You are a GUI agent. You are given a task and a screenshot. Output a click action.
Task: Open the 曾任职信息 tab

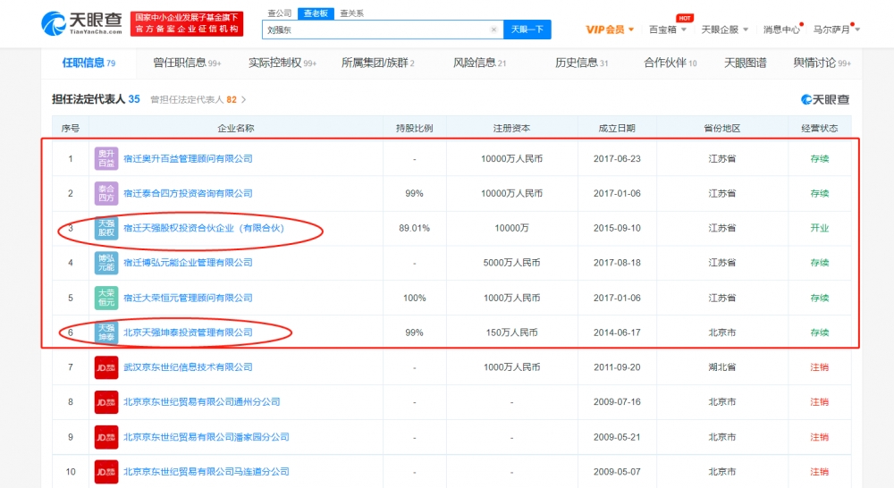pos(187,63)
